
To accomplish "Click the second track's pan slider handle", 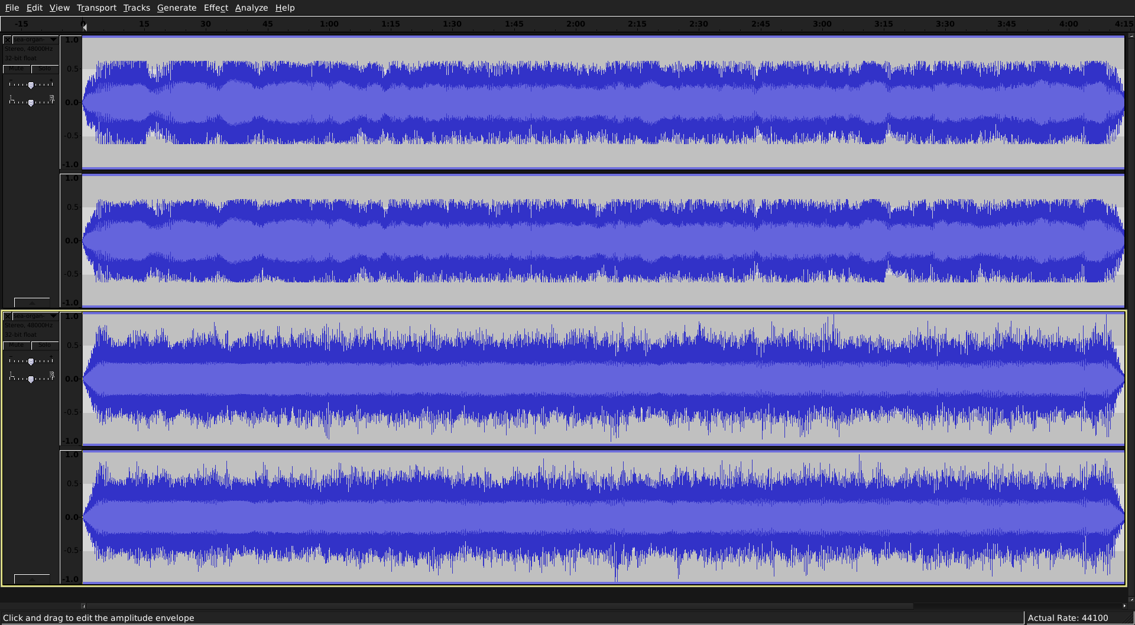I will [31, 379].
